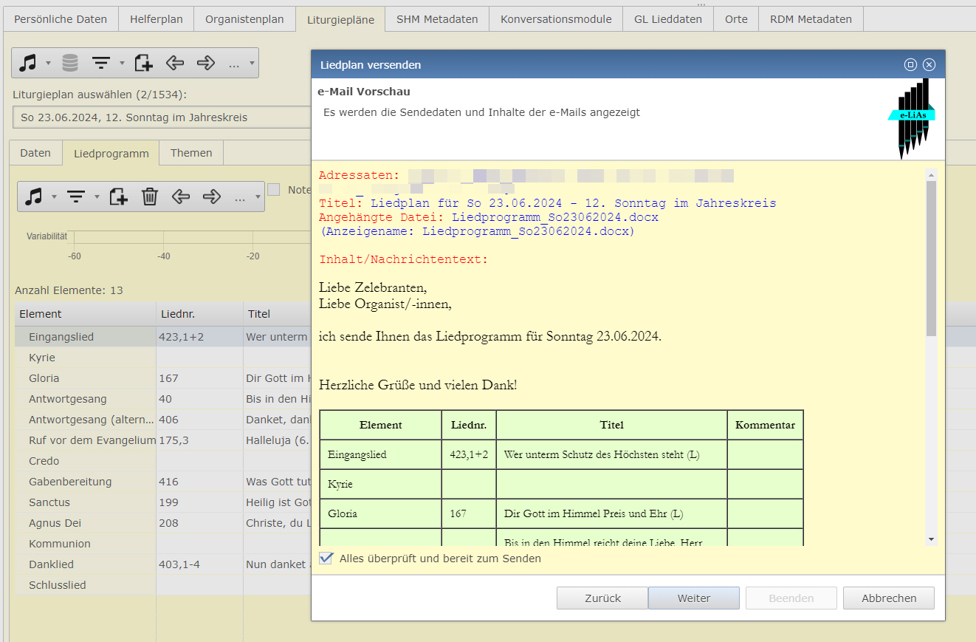The image size is (976, 642).
Task: Open the dropdown beside the Liturgieplan toolbar's music note
Action: pos(49,64)
